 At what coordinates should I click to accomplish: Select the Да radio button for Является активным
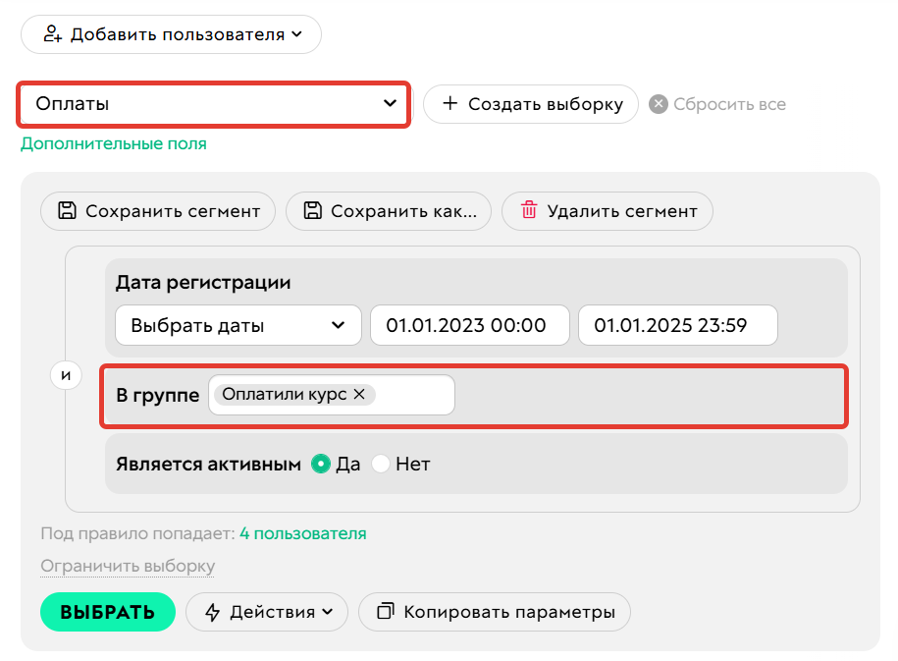tap(322, 464)
